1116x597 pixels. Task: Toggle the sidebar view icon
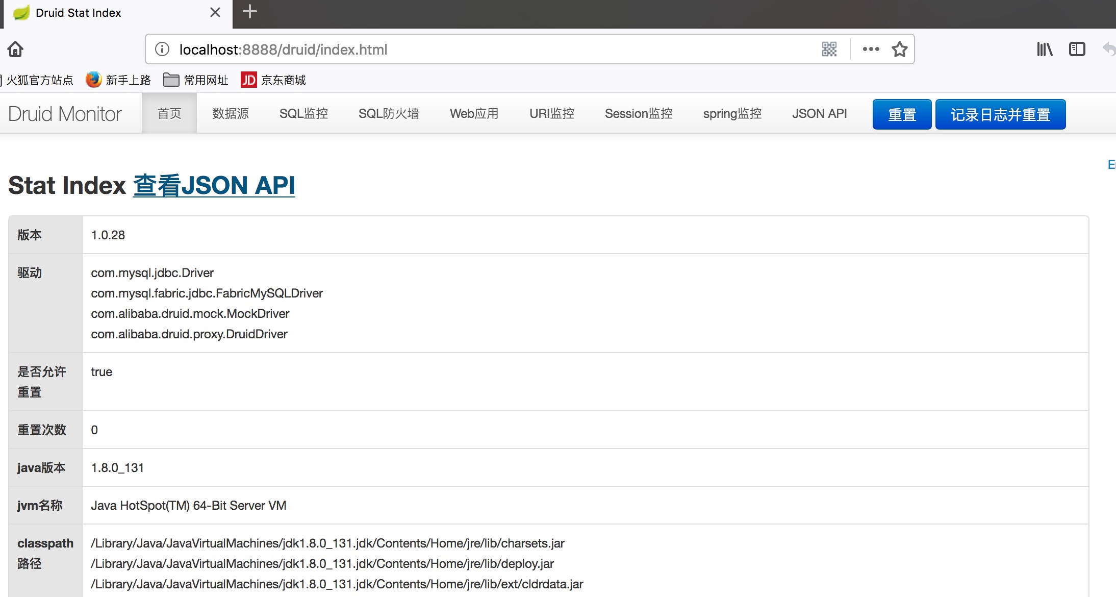click(x=1077, y=49)
